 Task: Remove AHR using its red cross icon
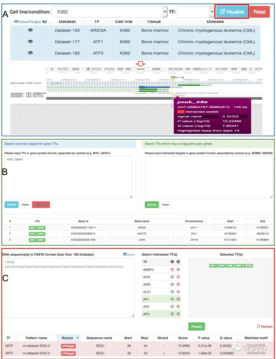pos(178,277)
